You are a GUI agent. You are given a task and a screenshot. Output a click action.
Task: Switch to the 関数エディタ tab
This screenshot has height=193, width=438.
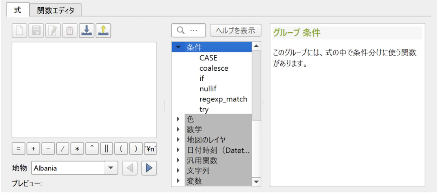56,10
